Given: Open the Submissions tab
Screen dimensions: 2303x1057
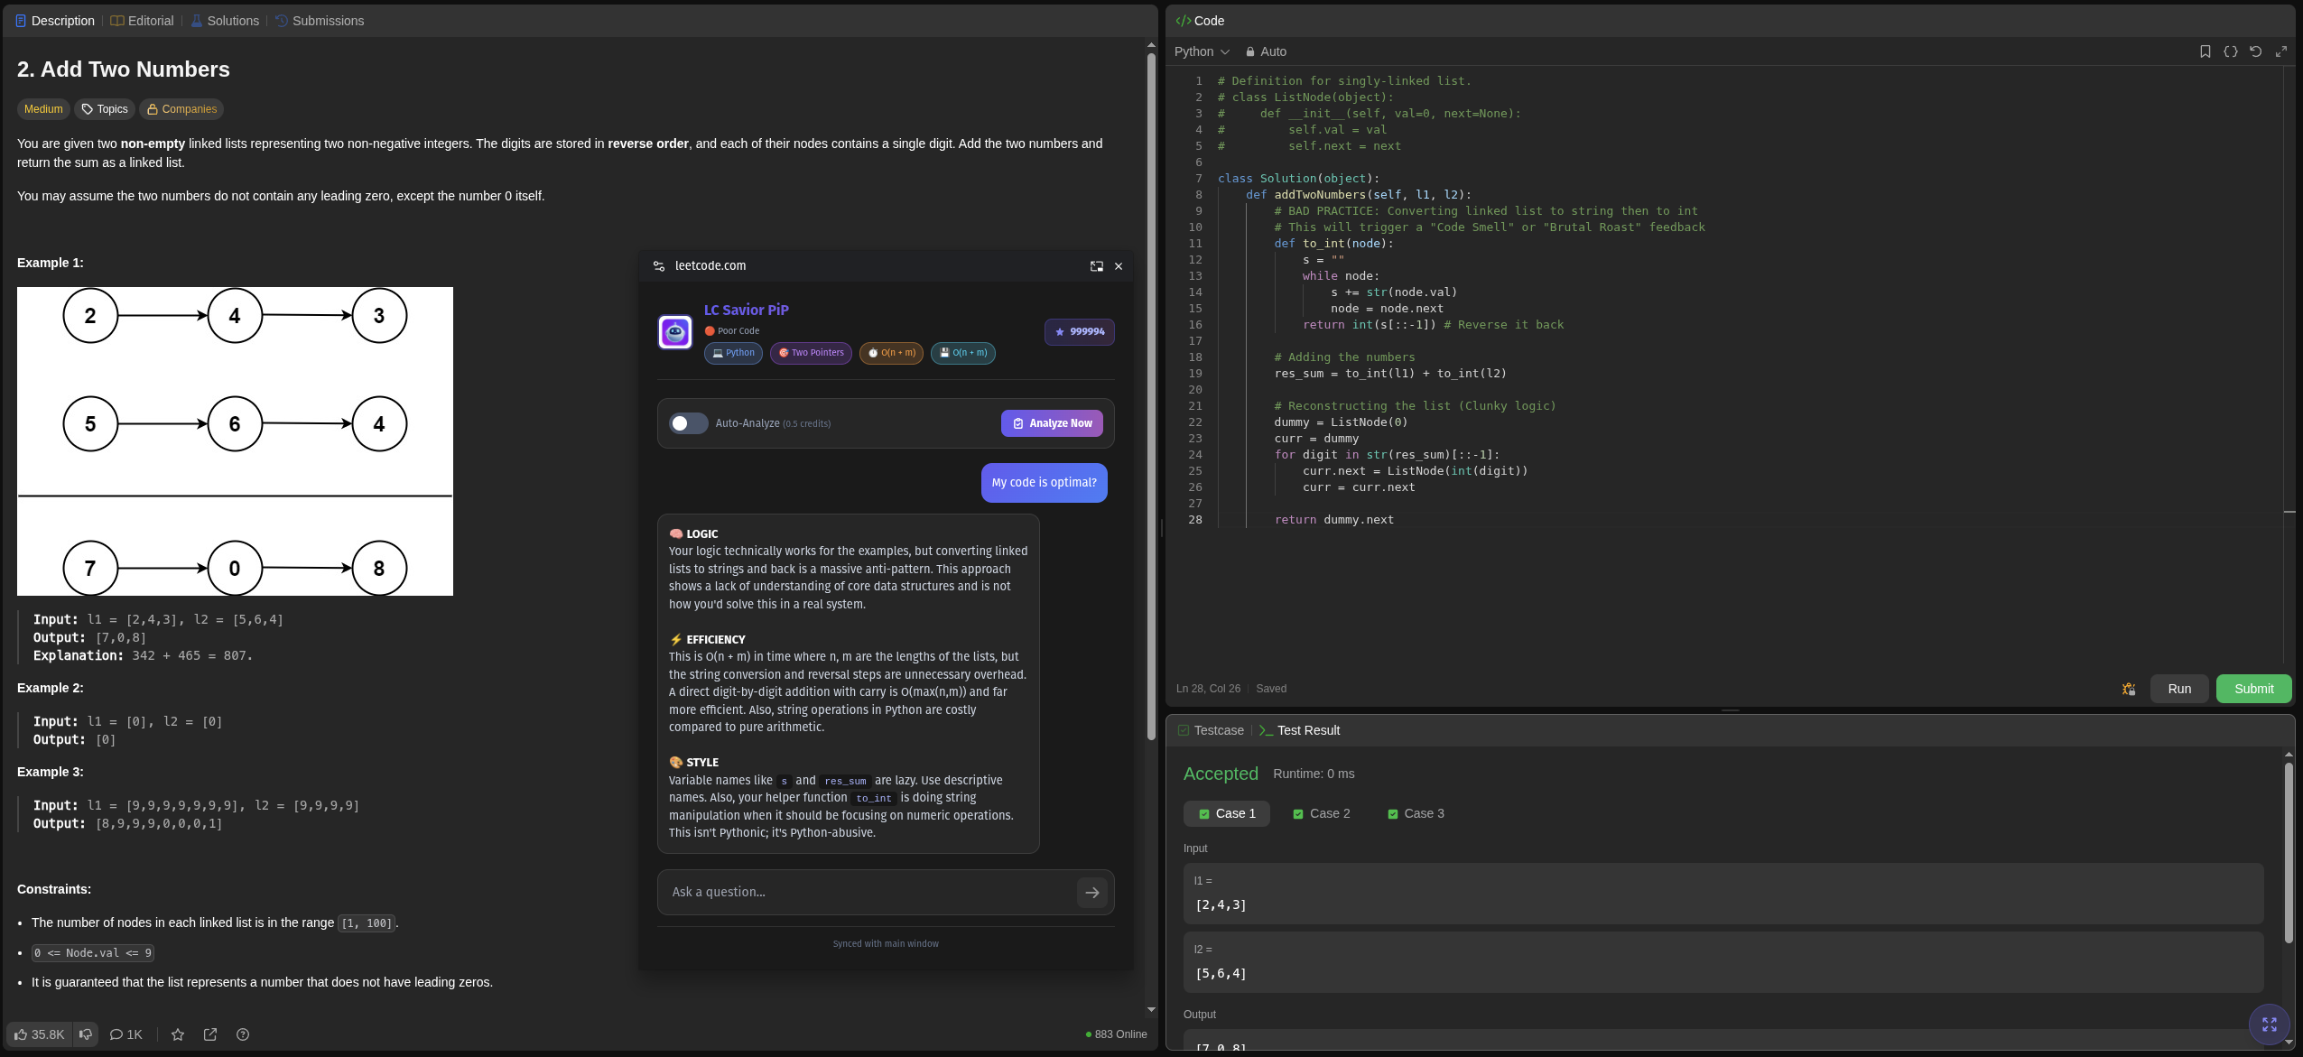Looking at the screenshot, I should pos(320,21).
